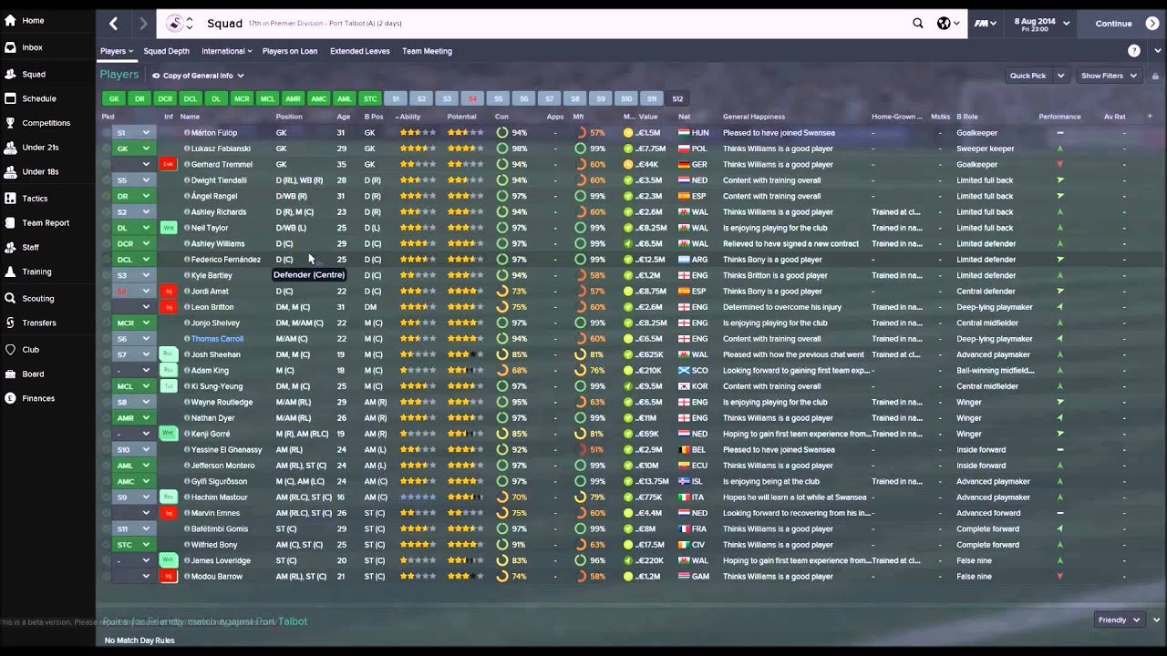This screenshot has width=1167, height=656.
Task: Open the Training sidebar icon
Action: pos(10,272)
